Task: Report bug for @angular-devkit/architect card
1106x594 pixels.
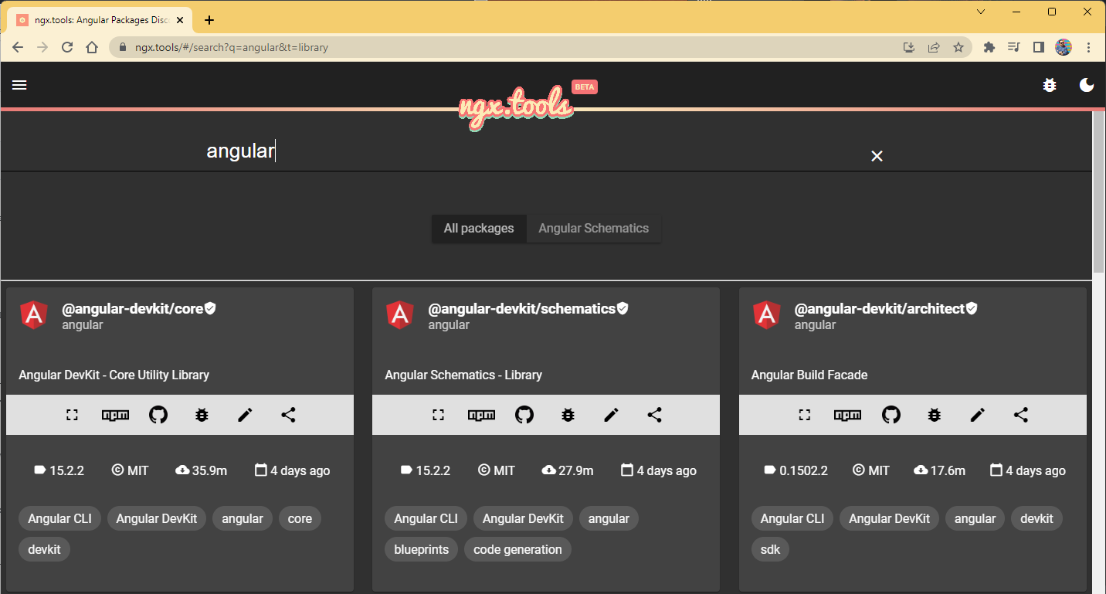Action: click(934, 415)
